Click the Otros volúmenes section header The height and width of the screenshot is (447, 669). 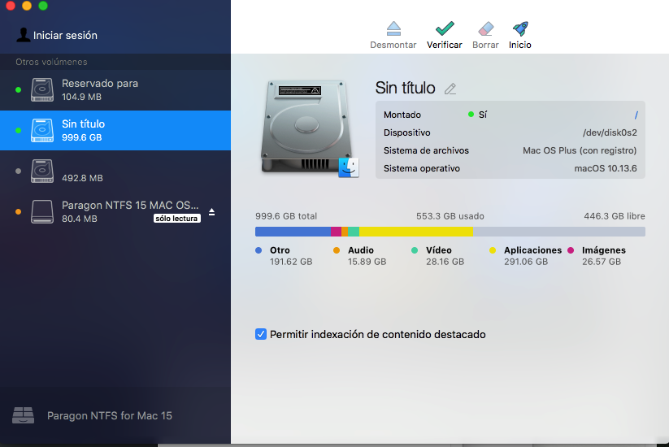[x=51, y=62]
